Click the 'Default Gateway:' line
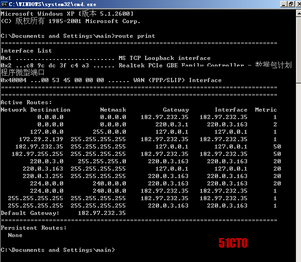301x262 pixels. coord(30,213)
